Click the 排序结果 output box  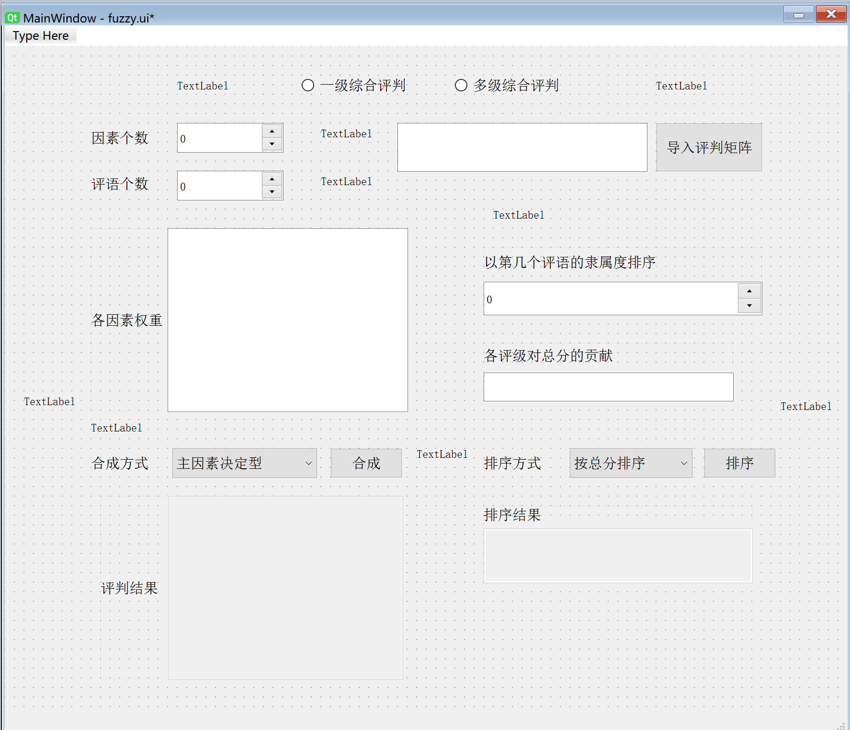(618, 556)
